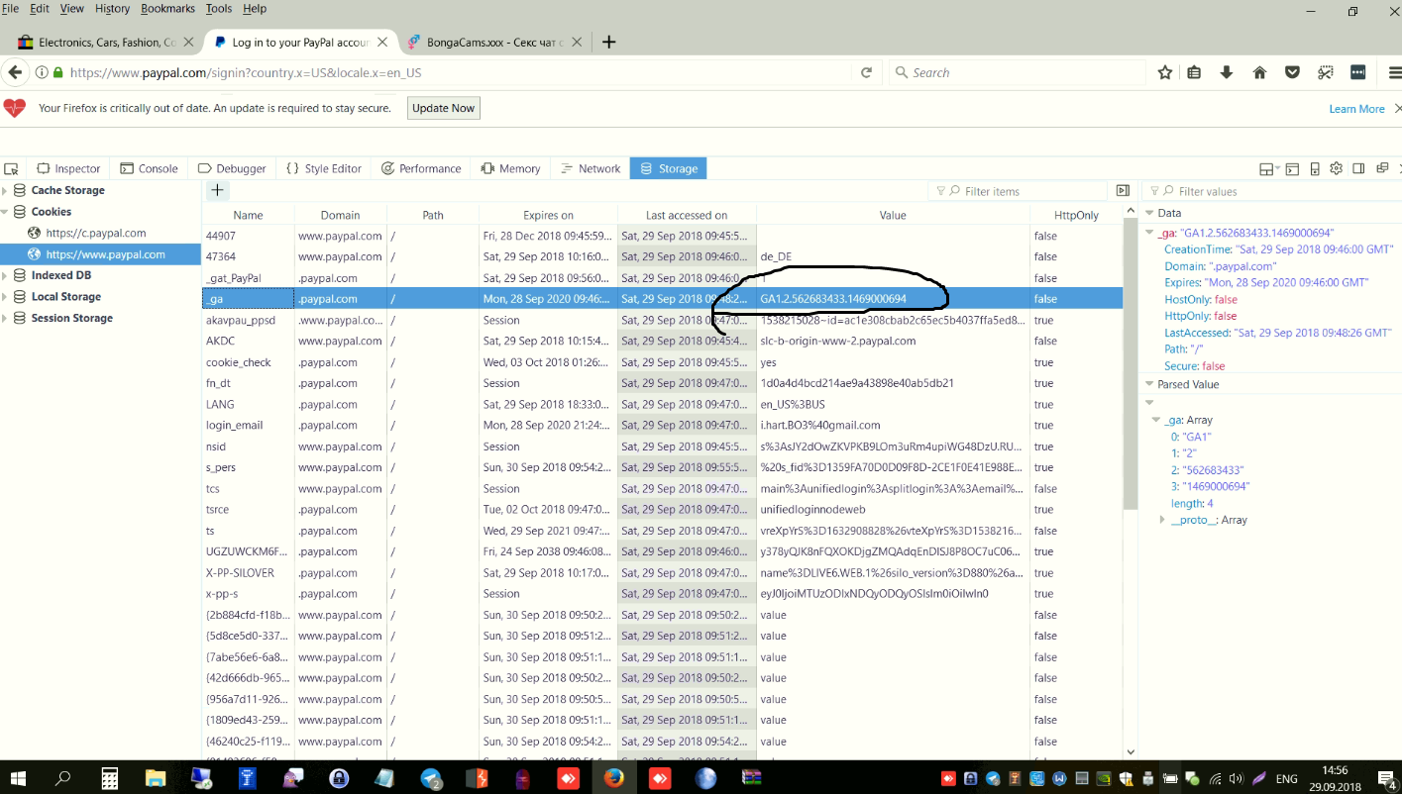Take a screenshot with scissors icon
Screen dimensions: 1402x794
1325,72
